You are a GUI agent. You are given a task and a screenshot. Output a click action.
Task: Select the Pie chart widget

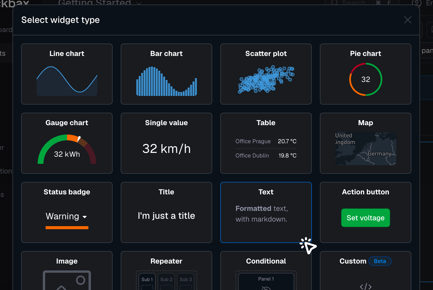click(x=366, y=74)
